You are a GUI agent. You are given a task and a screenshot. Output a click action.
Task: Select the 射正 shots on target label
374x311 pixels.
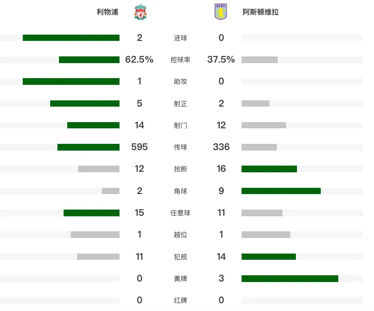click(x=181, y=103)
